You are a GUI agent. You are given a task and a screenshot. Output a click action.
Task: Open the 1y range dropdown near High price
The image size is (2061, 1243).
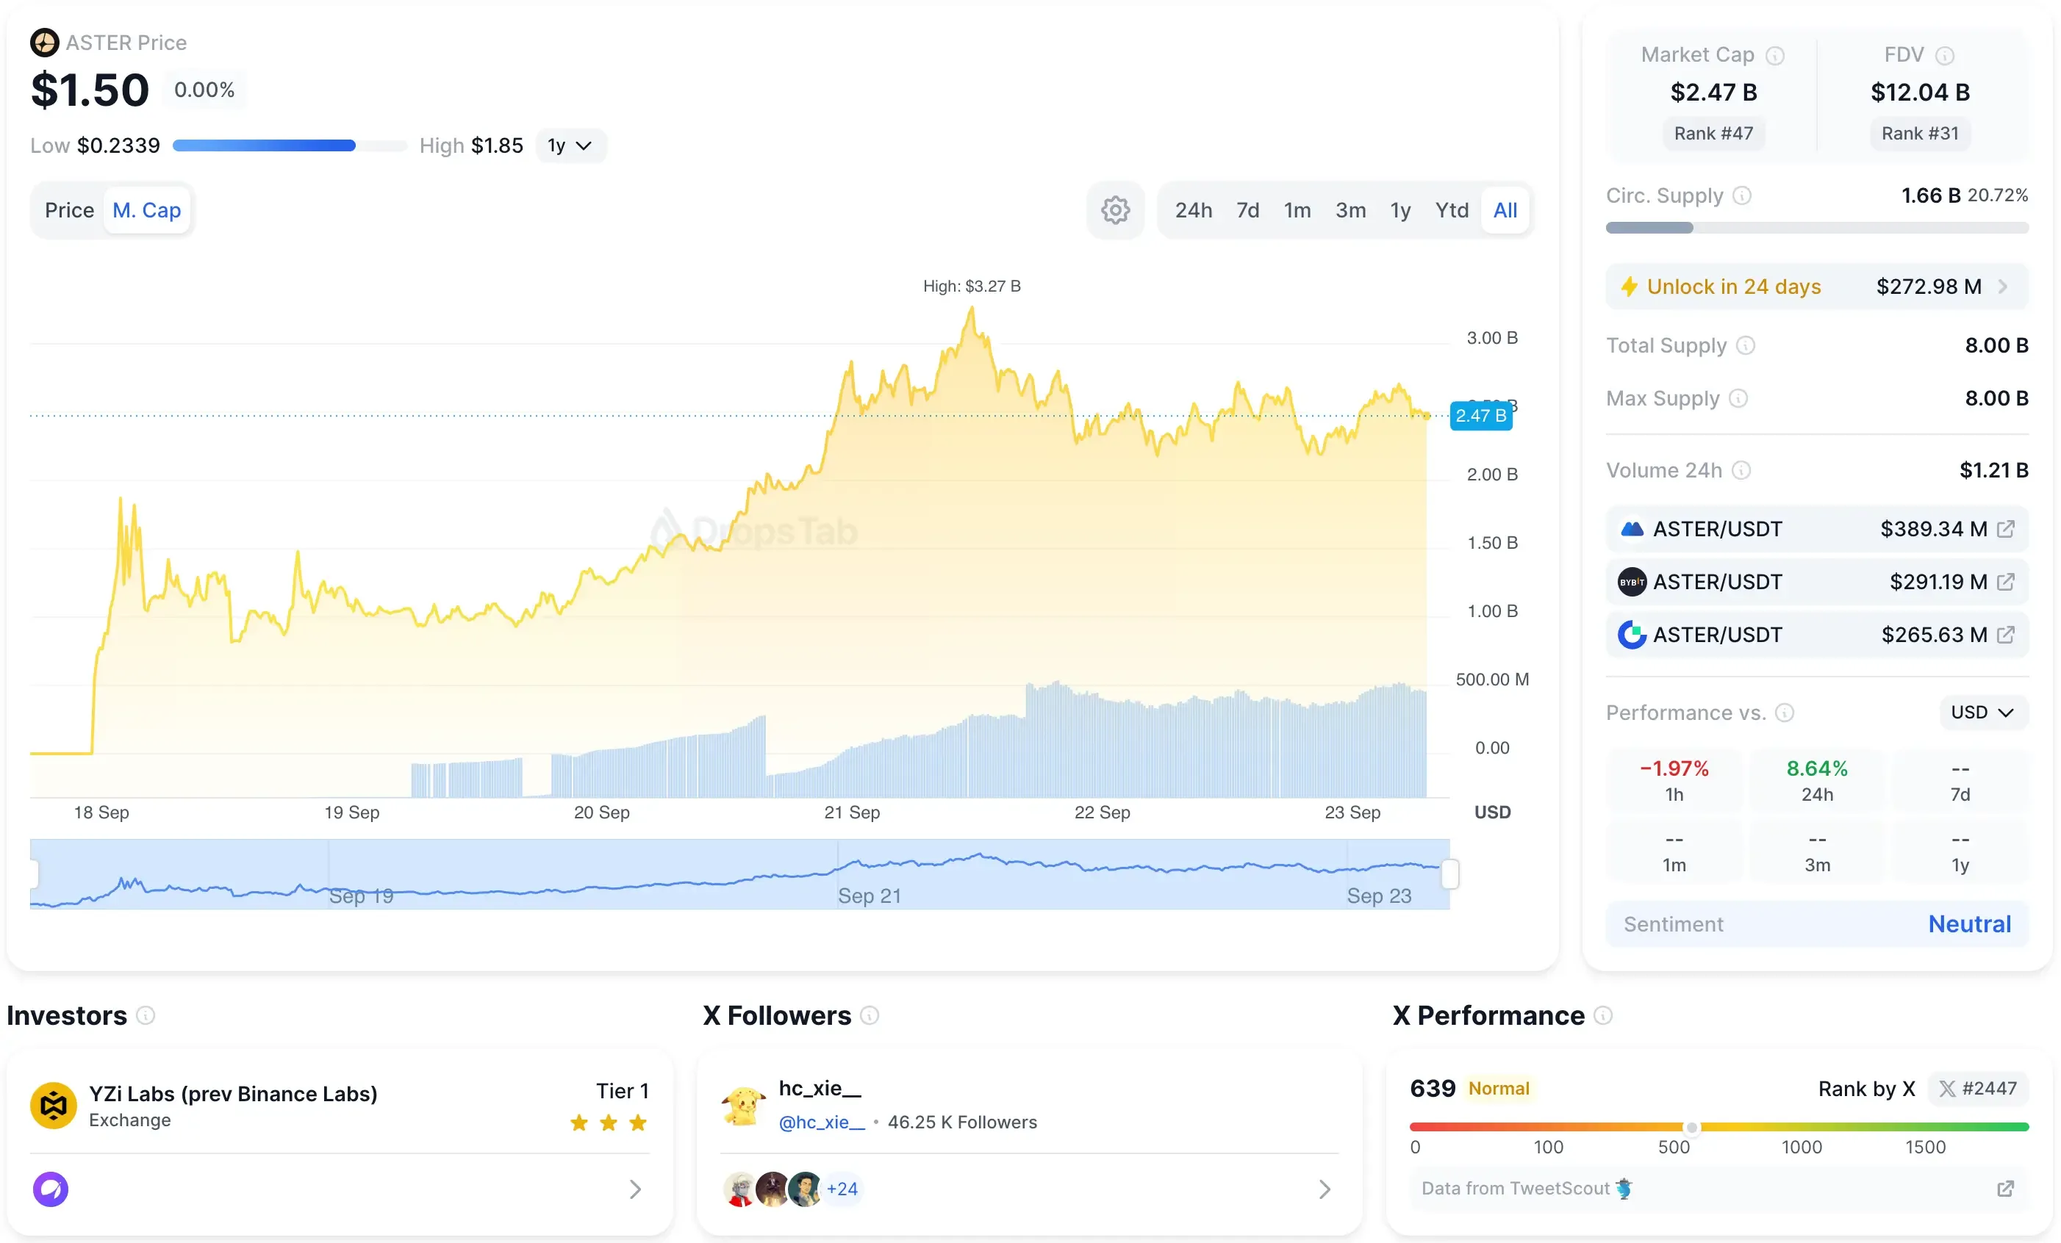pyautogui.click(x=571, y=145)
